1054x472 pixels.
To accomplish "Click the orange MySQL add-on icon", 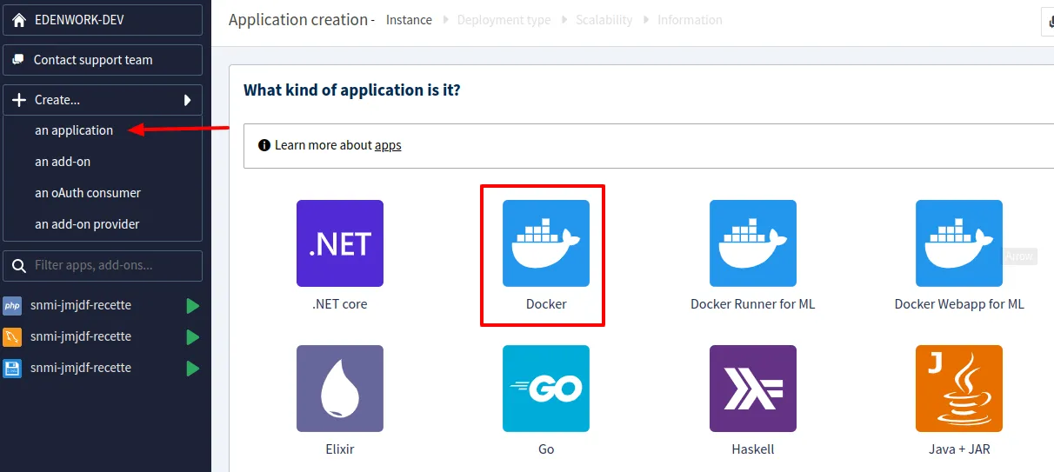I will coord(12,336).
